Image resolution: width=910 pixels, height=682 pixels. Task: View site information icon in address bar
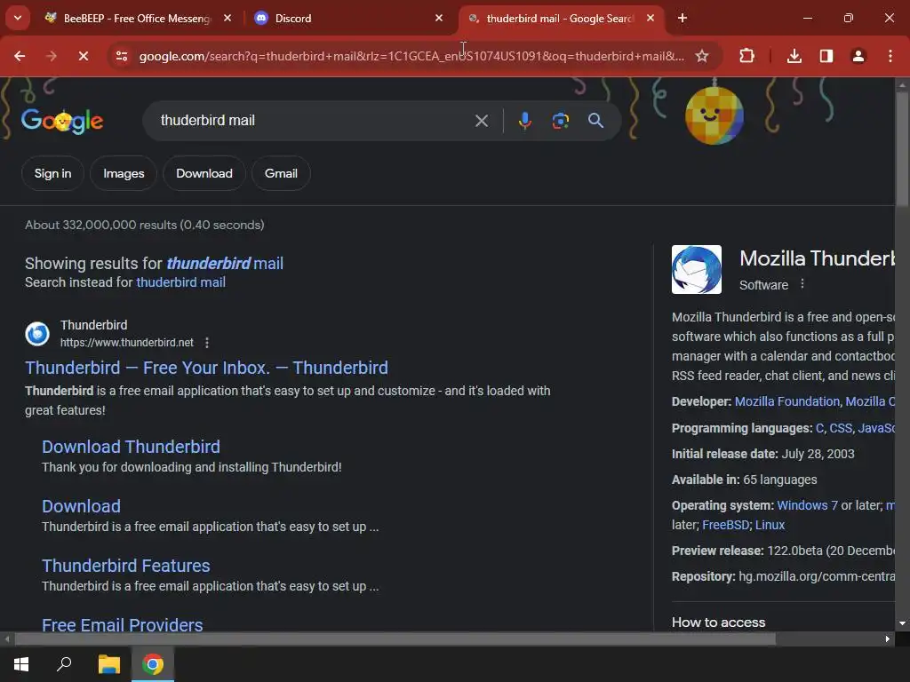122,56
